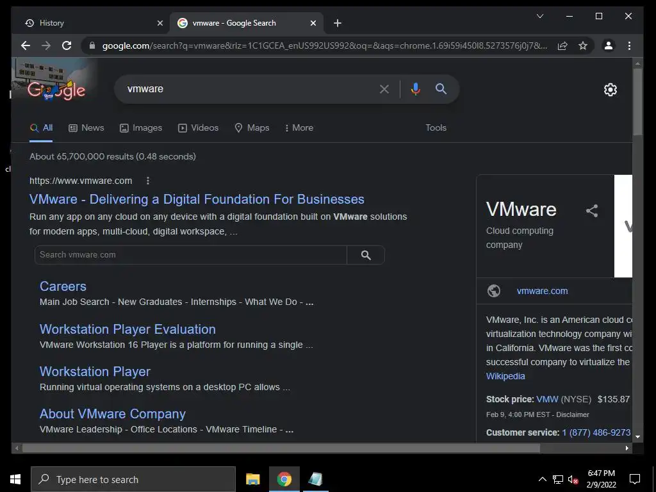Open options for vmware.com result
Viewport: 656px width, 492px height.
coord(148,181)
